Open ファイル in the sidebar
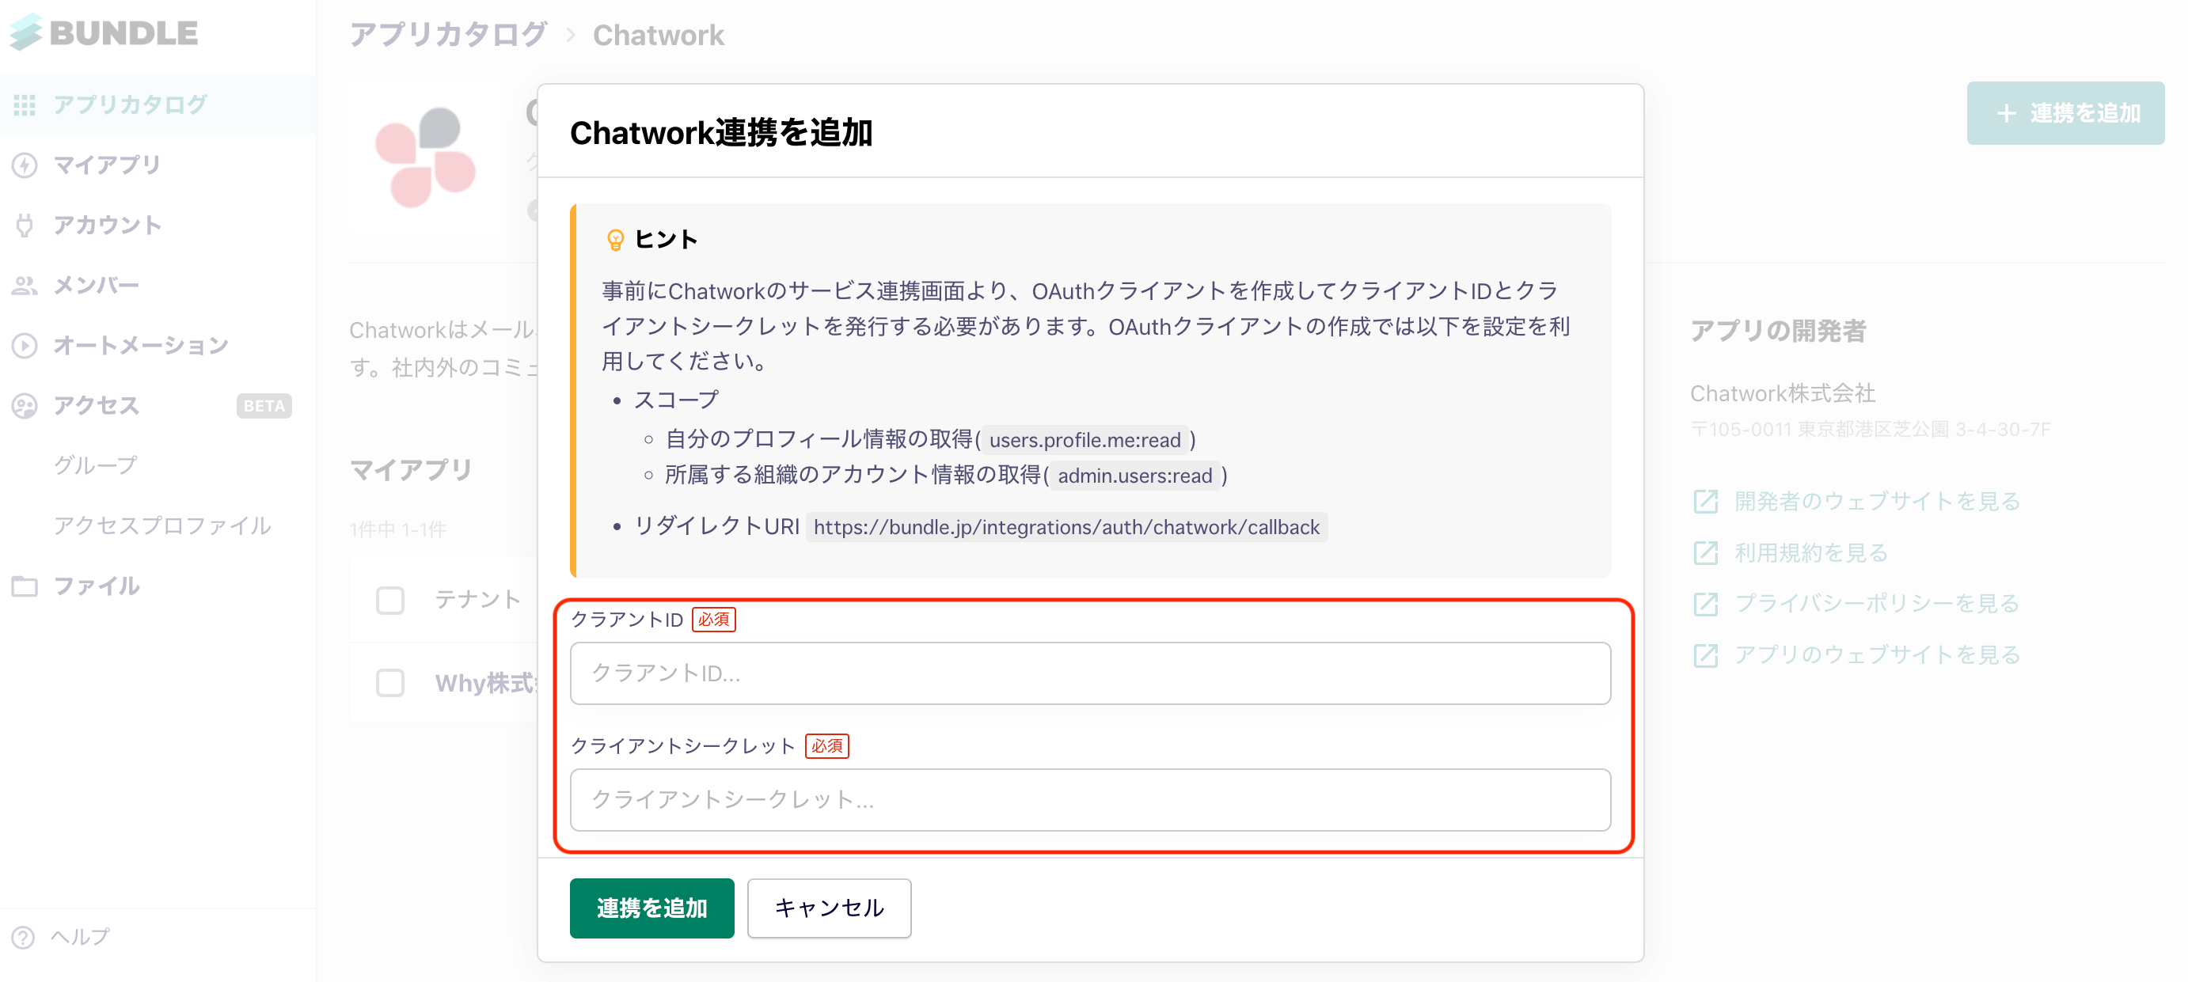 (x=158, y=586)
